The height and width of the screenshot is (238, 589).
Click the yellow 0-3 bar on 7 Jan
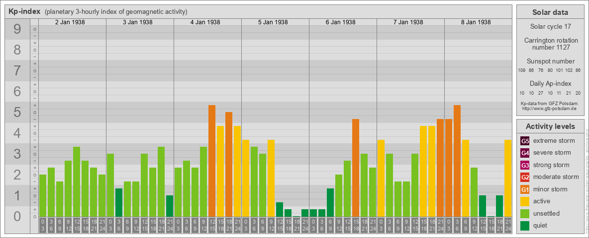click(381, 178)
